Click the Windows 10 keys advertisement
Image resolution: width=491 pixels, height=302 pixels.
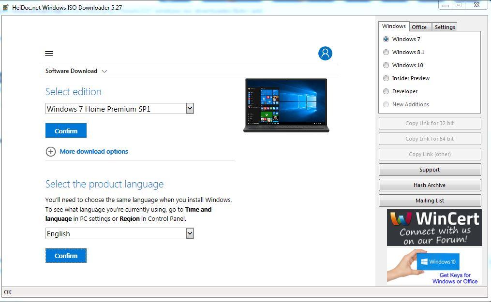click(x=434, y=266)
